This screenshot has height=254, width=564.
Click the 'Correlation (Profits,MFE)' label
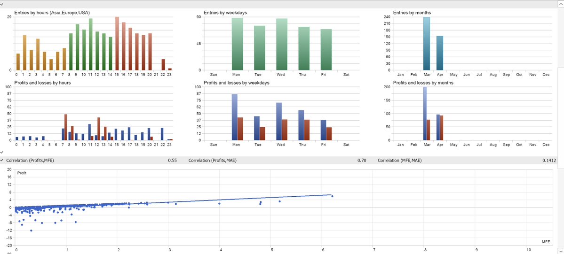(x=30, y=160)
